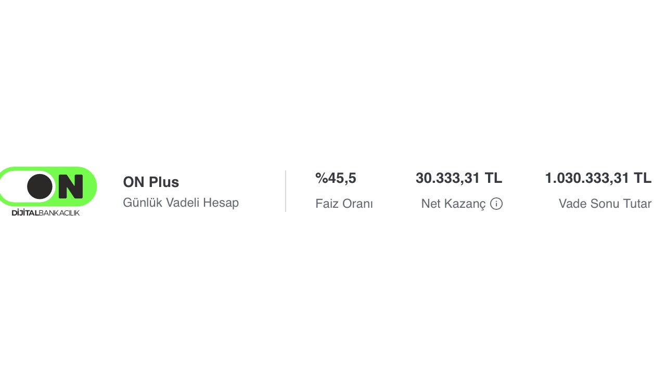
Task: Select the Günlük Vadeli Hesap subtitle
Action: [181, 203]
